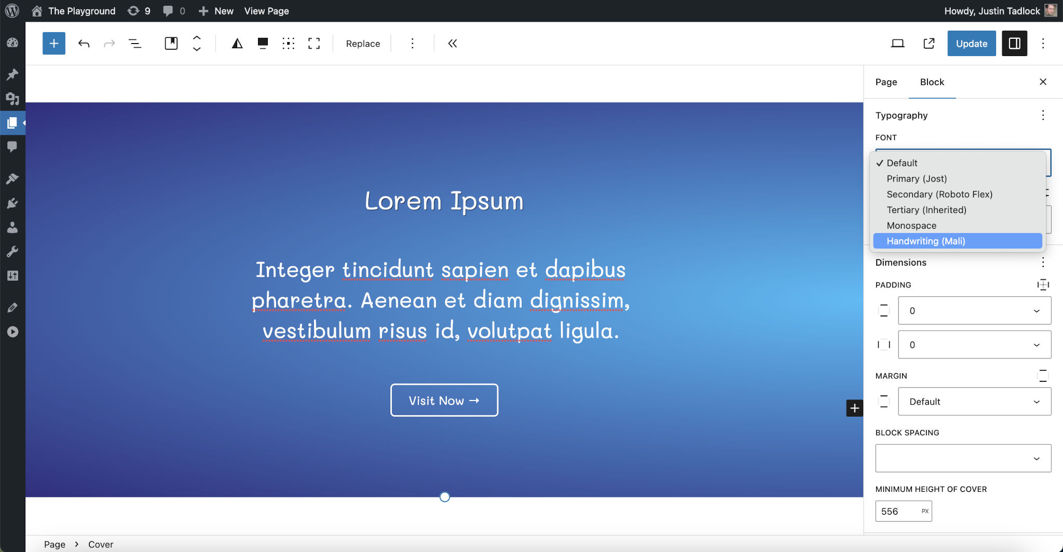Open the device preview options
The width and height of the screenshot is (1063, 552).
(897, 44)
